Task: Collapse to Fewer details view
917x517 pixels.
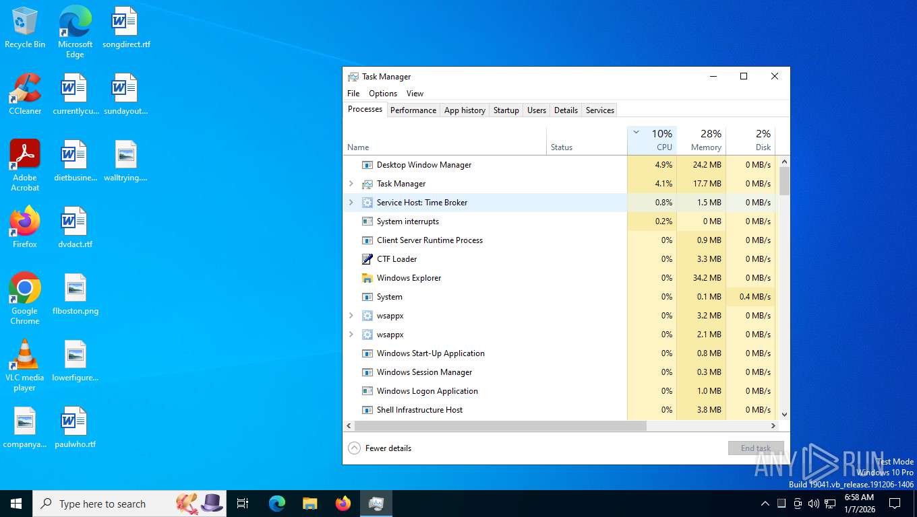Action: [x=380, y=448]
